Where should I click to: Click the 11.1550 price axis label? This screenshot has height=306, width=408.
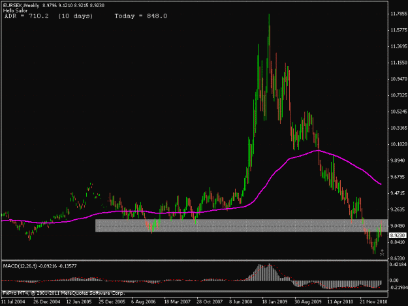click(x=399, y=63)
